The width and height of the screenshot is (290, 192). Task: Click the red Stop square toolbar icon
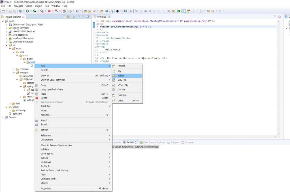49,11
